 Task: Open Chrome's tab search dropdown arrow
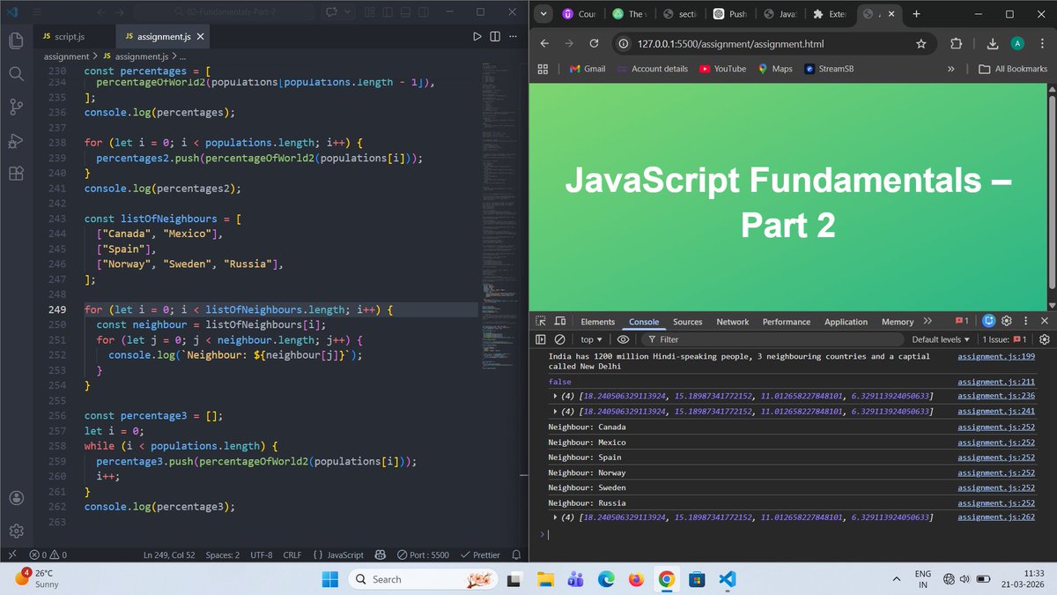pos(544,14)
